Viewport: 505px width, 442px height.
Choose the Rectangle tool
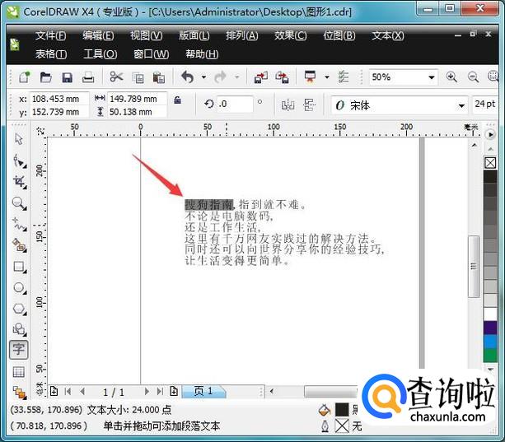[x=18, y=267]
